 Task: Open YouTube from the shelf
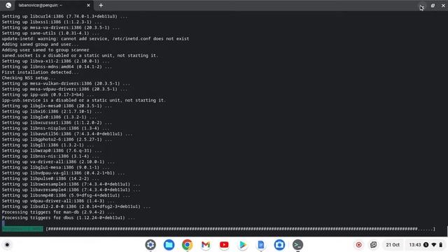pos(224,245)
